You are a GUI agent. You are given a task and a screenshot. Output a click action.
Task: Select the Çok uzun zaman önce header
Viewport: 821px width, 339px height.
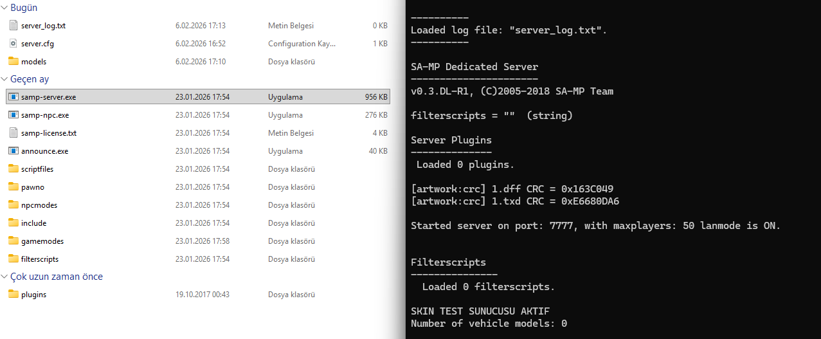pos(57,277)
